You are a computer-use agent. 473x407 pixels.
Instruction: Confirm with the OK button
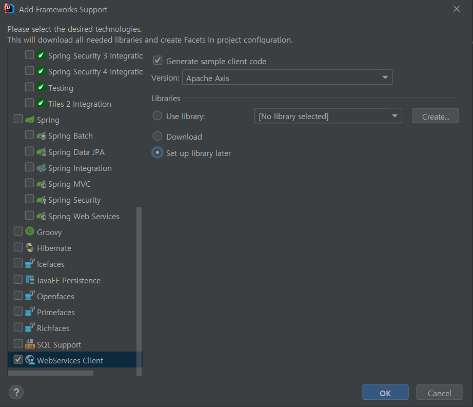[385, 392]
